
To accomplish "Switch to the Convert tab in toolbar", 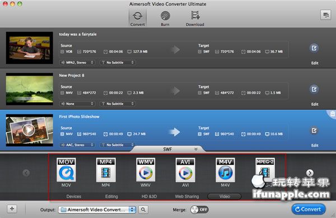I will coord(138,18).
